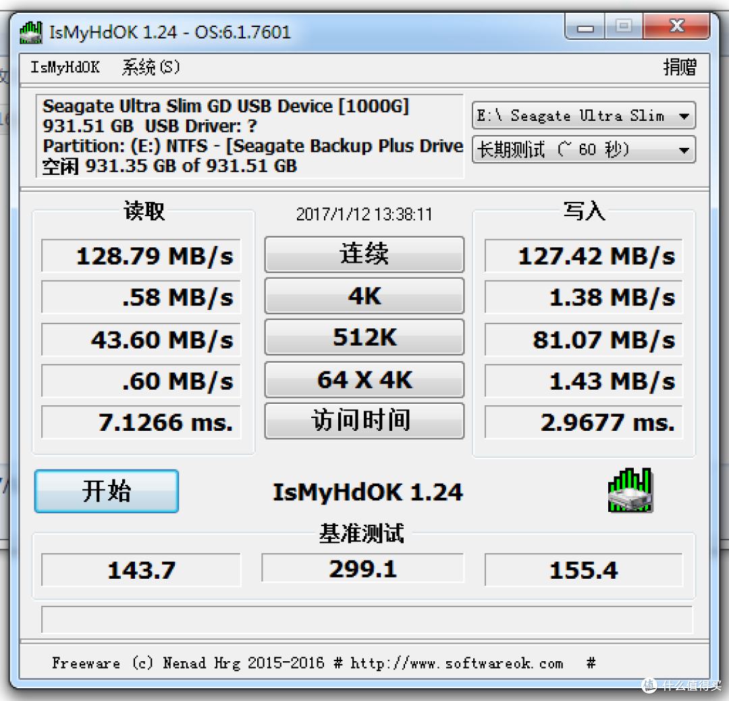Select the .58 MB/s 4K read value
Image resolution: width=729 pixels, height=701 pixels.
point(141,297)
